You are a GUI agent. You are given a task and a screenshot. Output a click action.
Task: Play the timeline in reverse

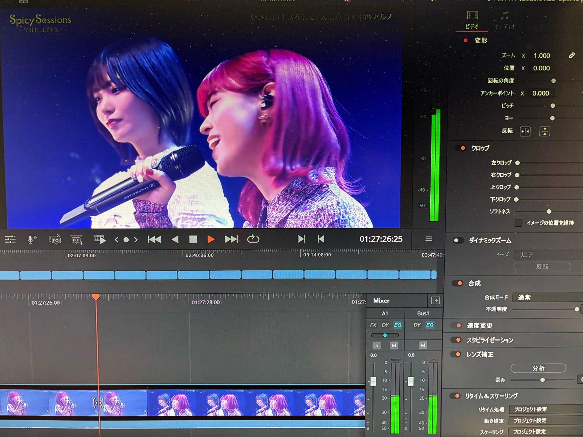(175, 239)
